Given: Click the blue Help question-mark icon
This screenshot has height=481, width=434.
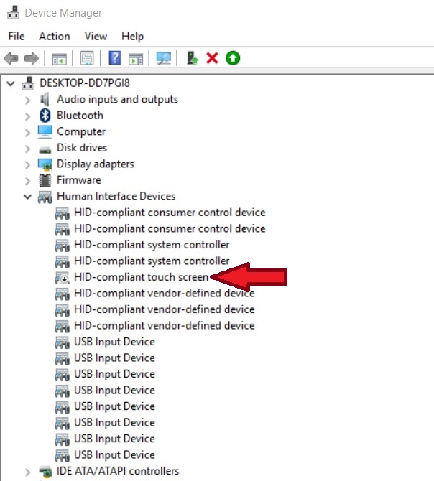Looking at the screenshot, I should (x=114, y=58).
